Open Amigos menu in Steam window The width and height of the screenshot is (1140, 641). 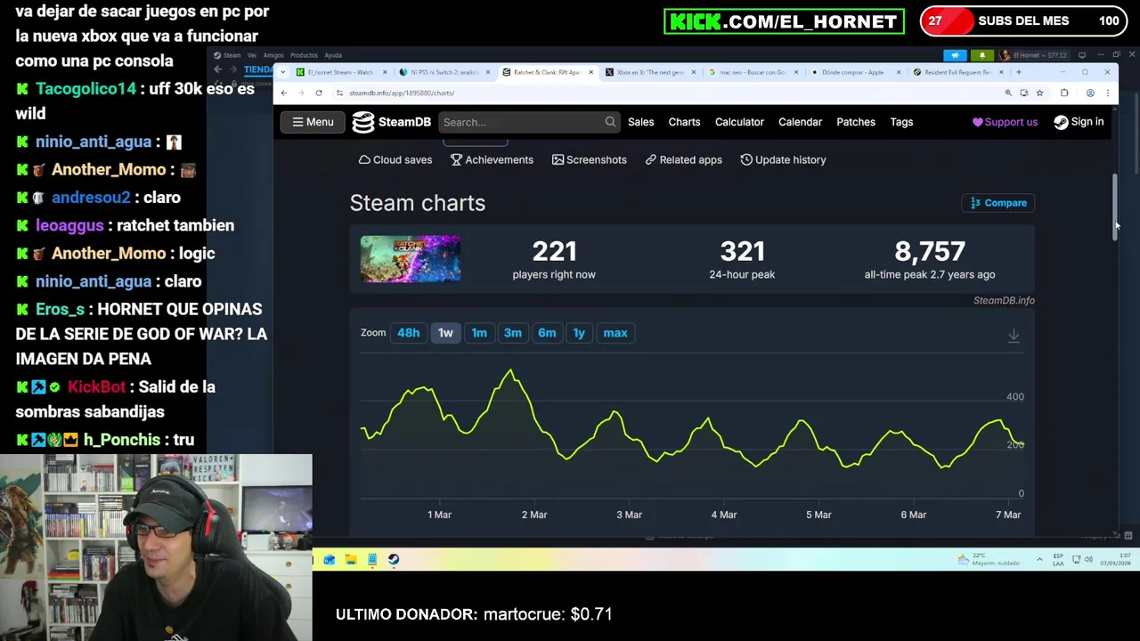tap(273, 55)
